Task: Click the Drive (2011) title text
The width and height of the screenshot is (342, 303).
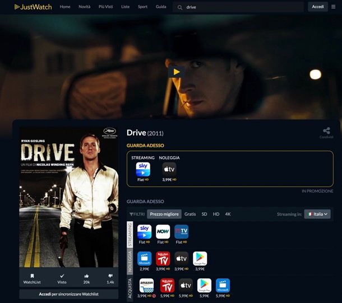Action: 145,133
